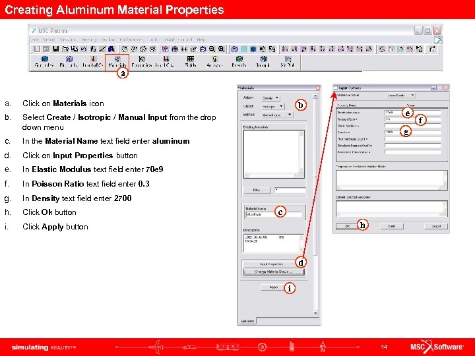
Task: Select the Wireframe cube display icon
Action: [234, 49]
